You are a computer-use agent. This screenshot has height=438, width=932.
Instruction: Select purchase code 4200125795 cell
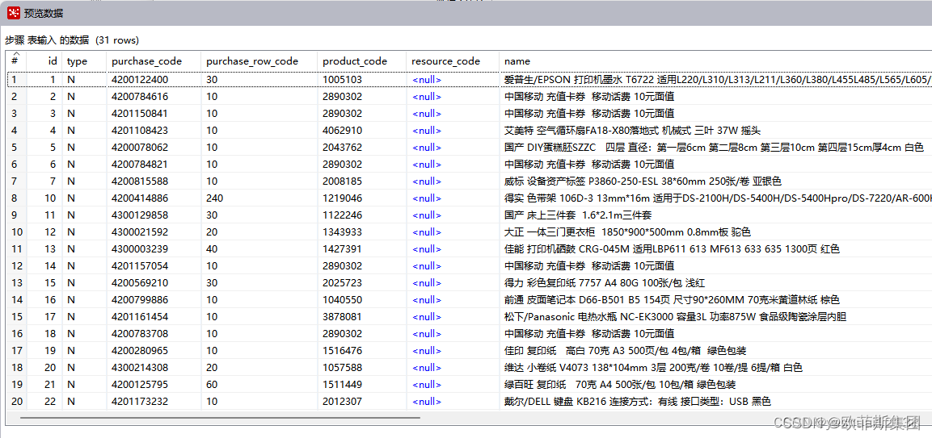click(154, 385)
